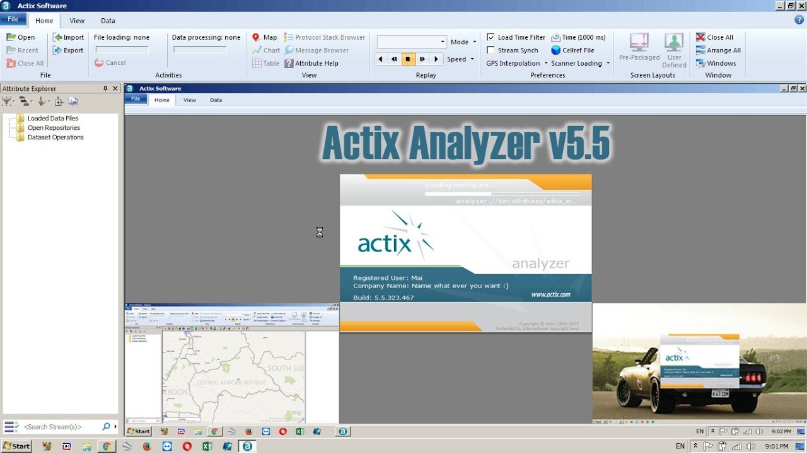
Task: Launch the Protocol Stack Browser
Action: tap(325, 37)
